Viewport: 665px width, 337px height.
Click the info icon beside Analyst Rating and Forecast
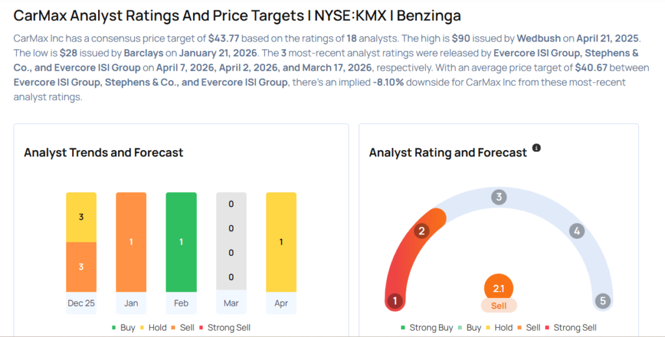(x=536, y=148)
